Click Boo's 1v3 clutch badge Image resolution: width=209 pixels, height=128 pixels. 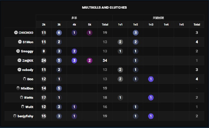pos(151,79)
